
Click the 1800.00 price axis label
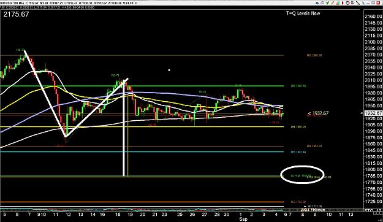[373, 169]
